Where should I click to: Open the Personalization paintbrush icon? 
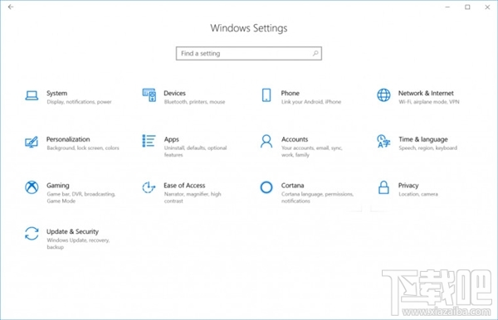pyautogui.click(x=32, y=142)
